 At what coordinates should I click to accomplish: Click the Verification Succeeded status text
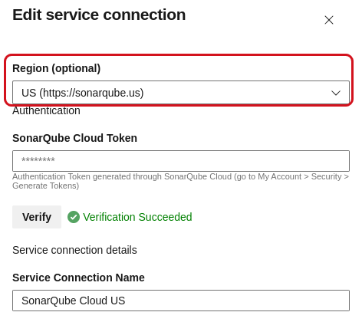click(137, 217)
